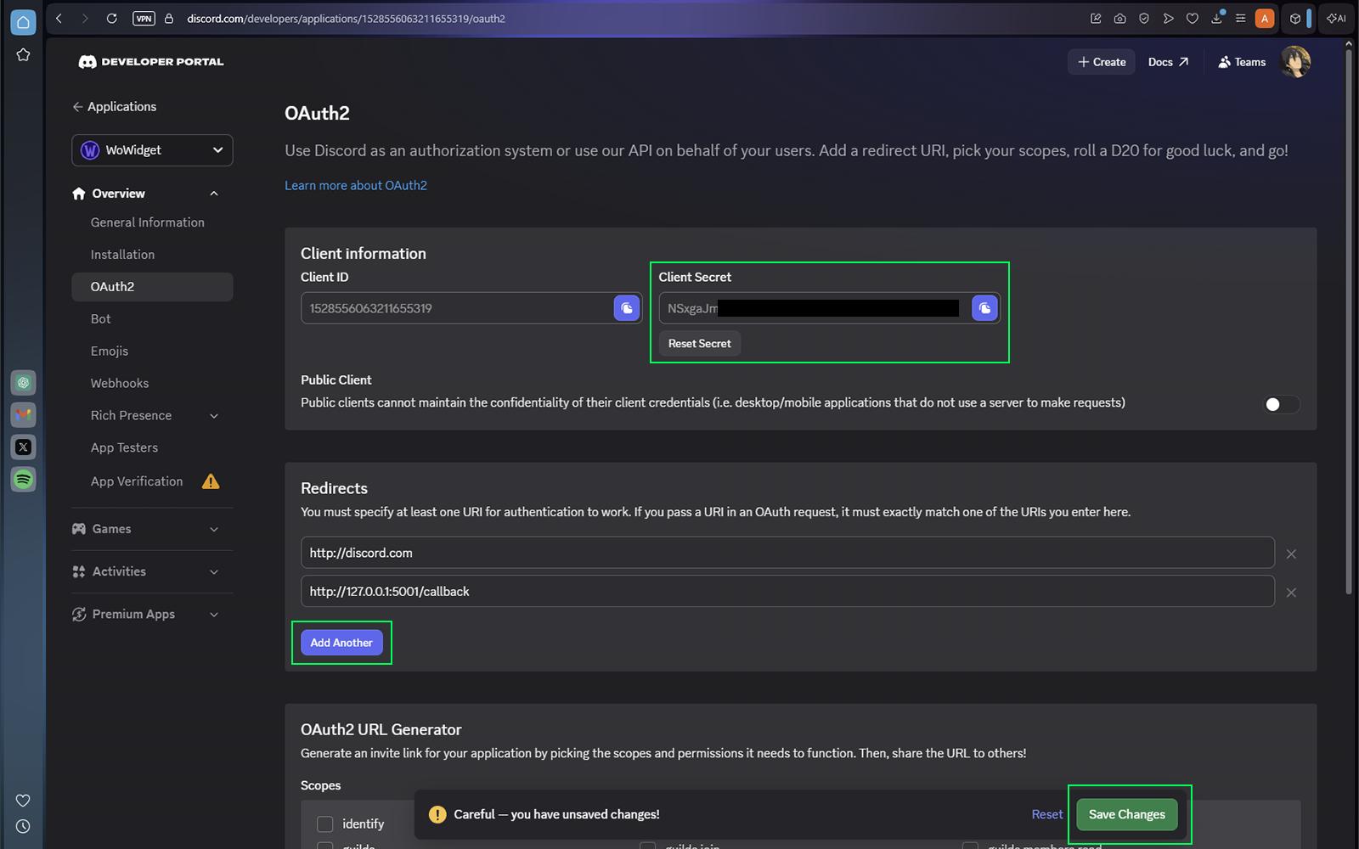Image resolution: width=1359 pixels, height=849 pixels.
Task: Open bookmarks star in the browser sidebar
Action: 23,55
